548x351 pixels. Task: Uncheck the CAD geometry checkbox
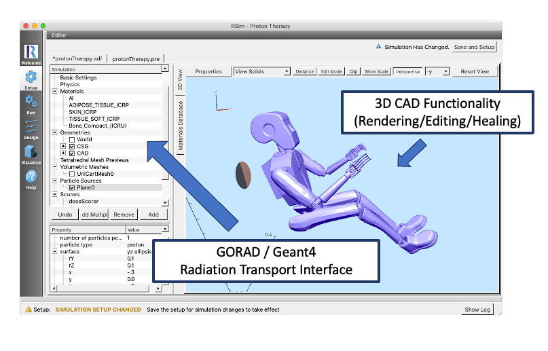tap(71, 153)
